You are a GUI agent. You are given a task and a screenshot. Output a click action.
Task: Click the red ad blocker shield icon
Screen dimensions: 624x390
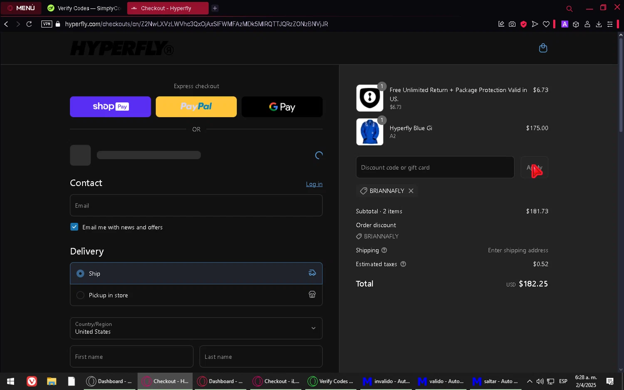523,24
